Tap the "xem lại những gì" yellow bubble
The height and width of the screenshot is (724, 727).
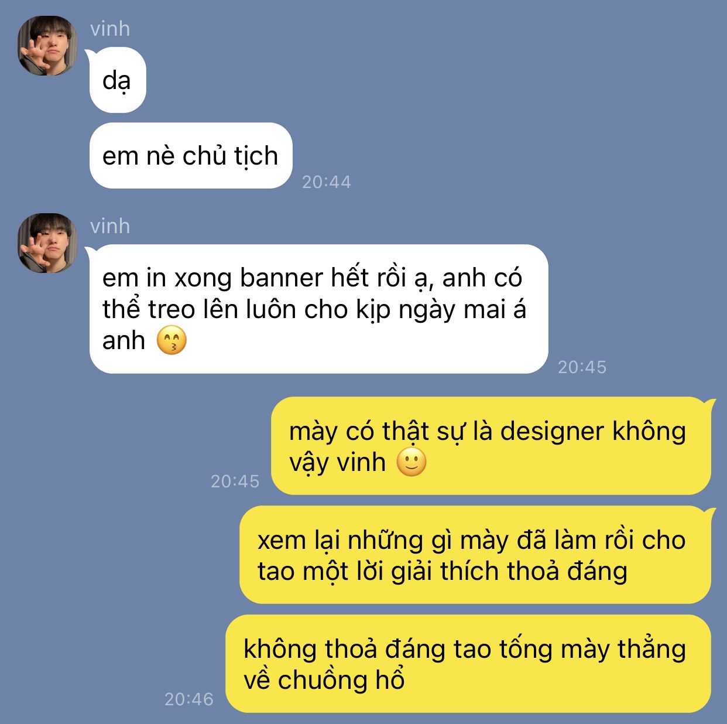475,555
